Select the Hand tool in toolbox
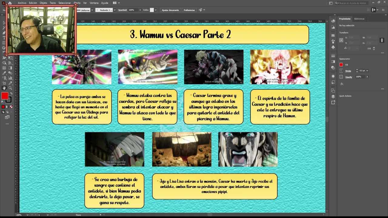 [x=5, y=88]
